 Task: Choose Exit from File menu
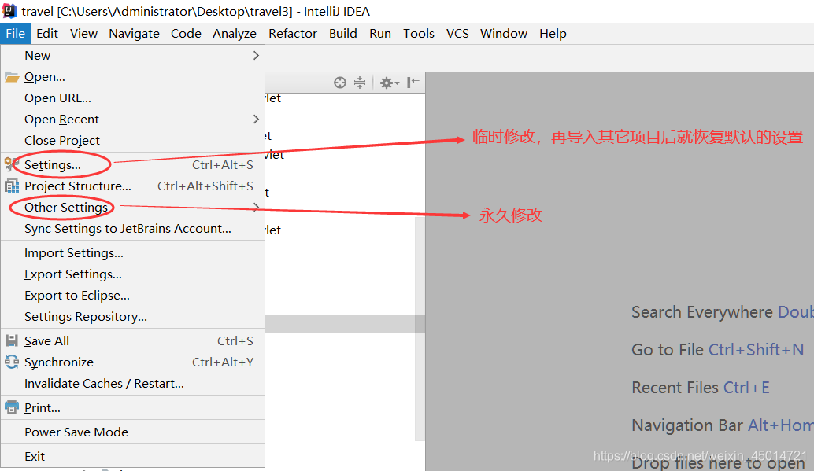click(133, 457)
